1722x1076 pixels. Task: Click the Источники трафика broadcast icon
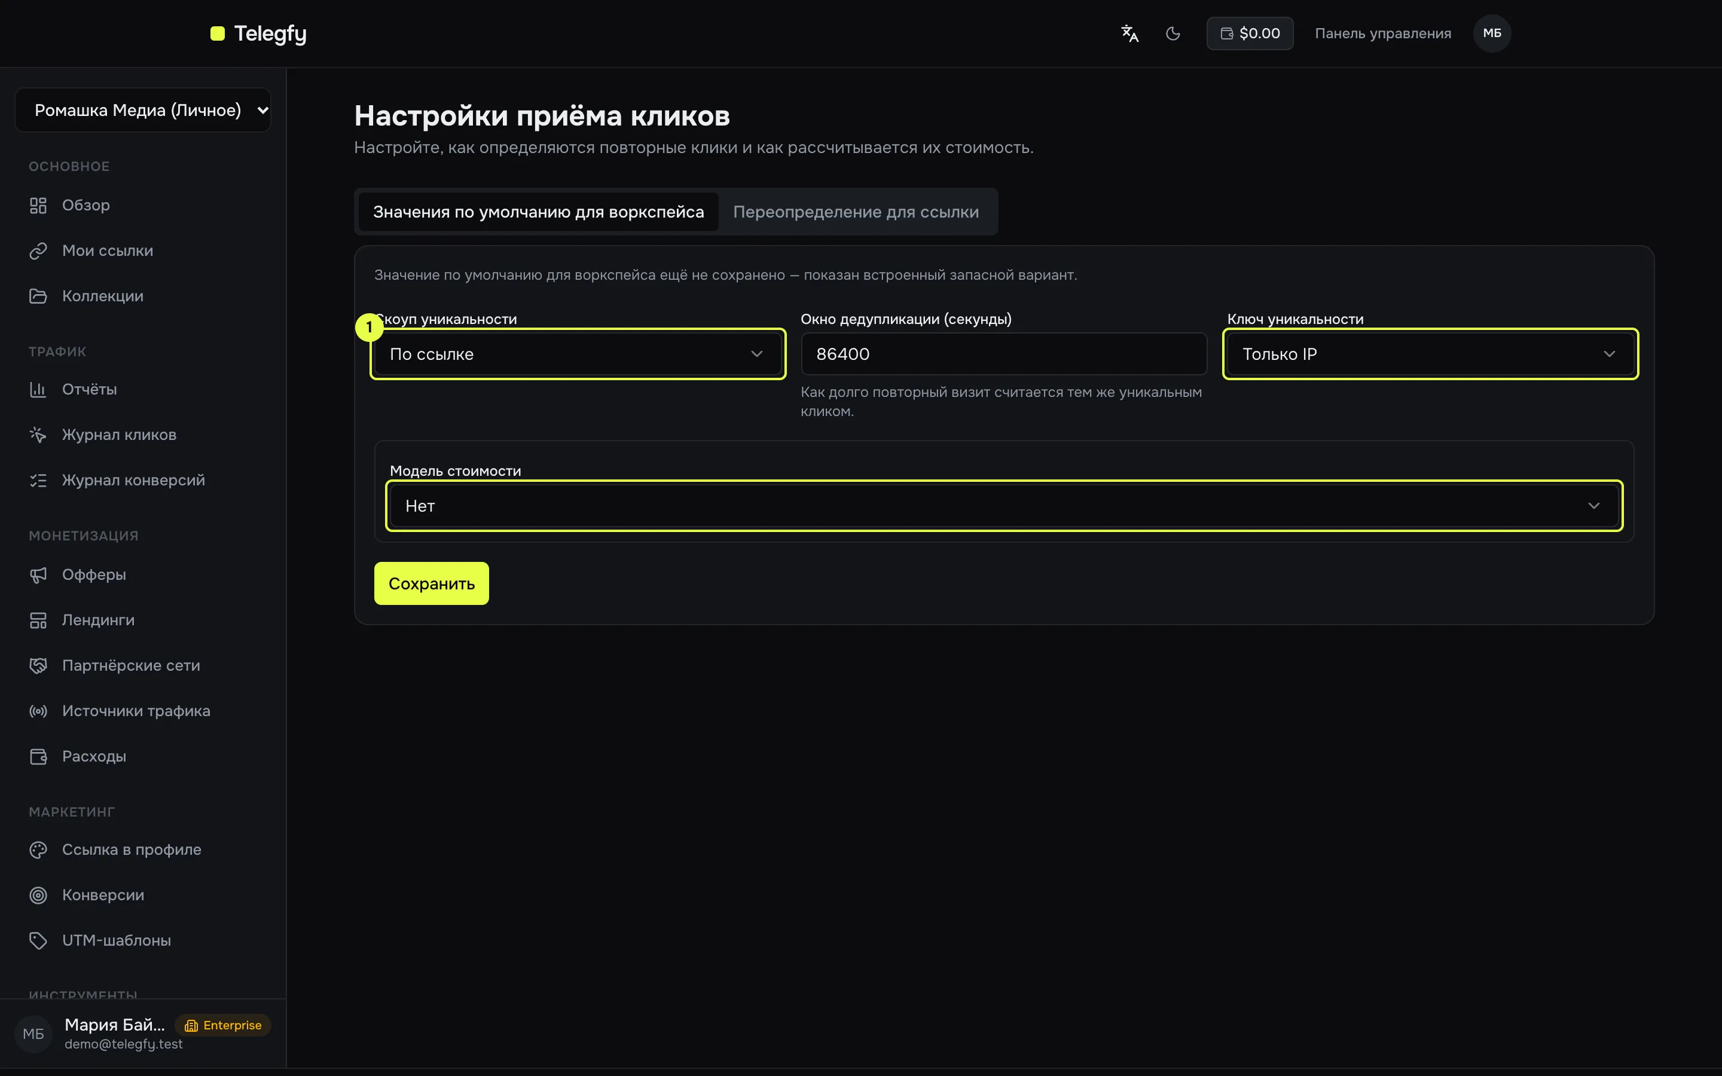[x=38, y=711]
